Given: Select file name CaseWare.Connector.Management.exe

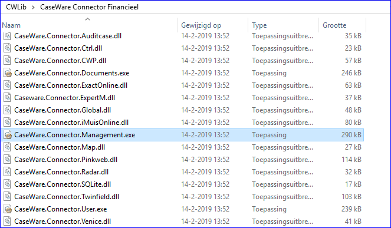Looking at the screenshot, I should (75, 135).
